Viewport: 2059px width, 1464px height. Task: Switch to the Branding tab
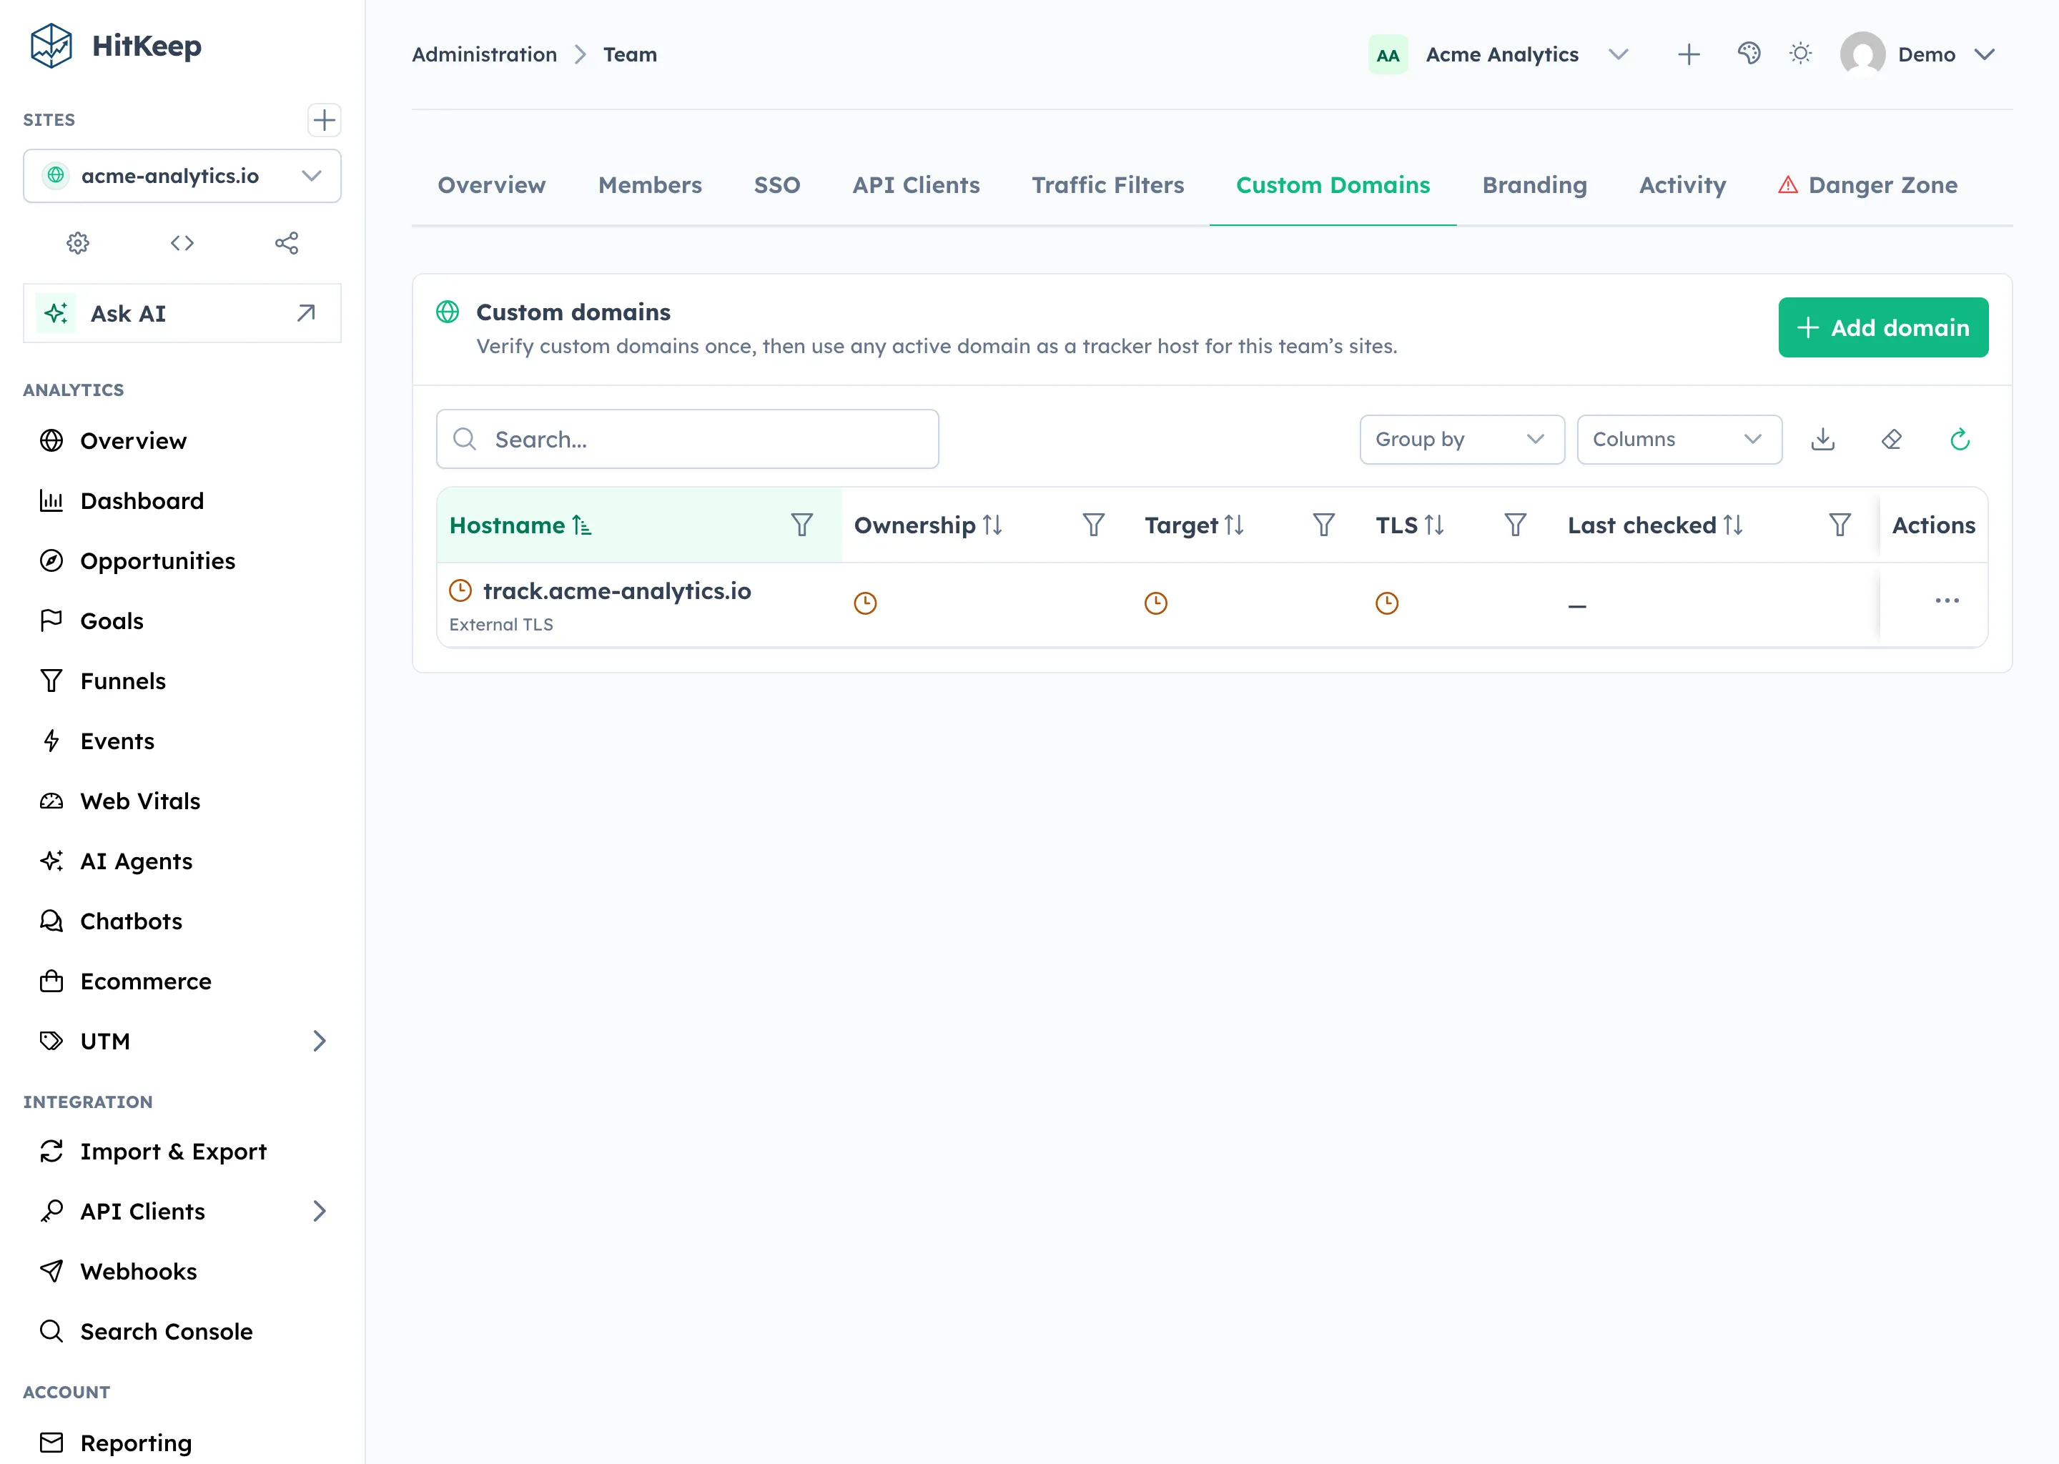(1534, 185)
